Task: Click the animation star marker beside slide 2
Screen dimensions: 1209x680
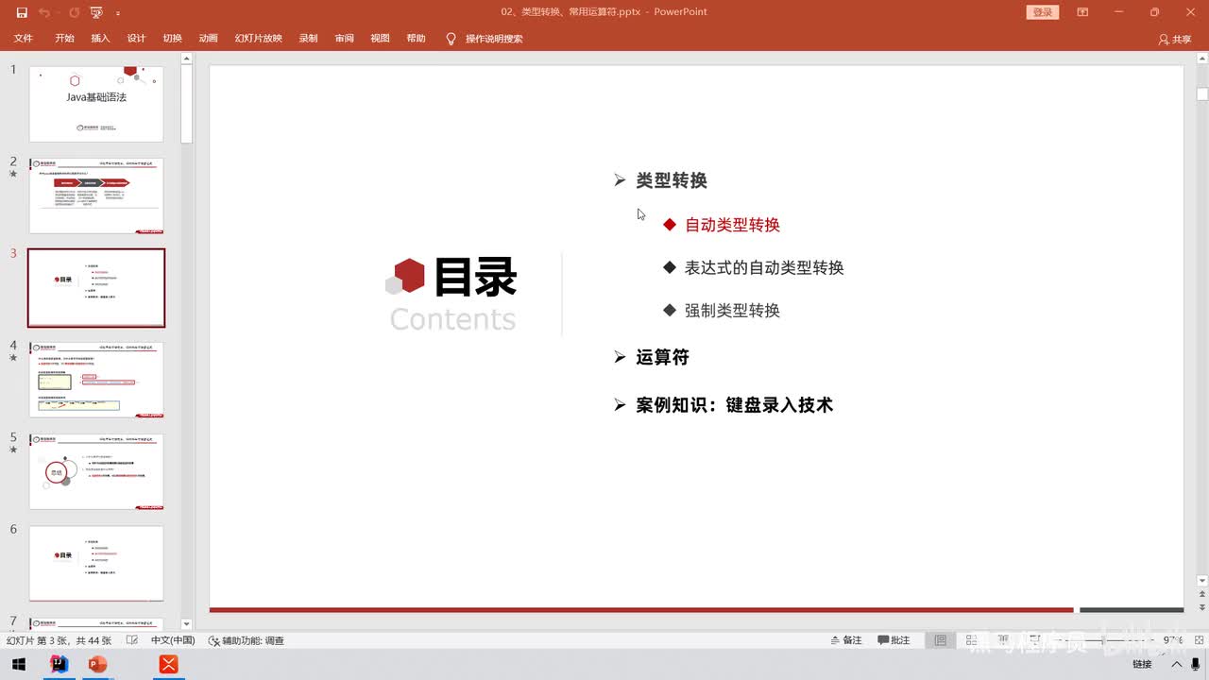Action: [13, 175]
